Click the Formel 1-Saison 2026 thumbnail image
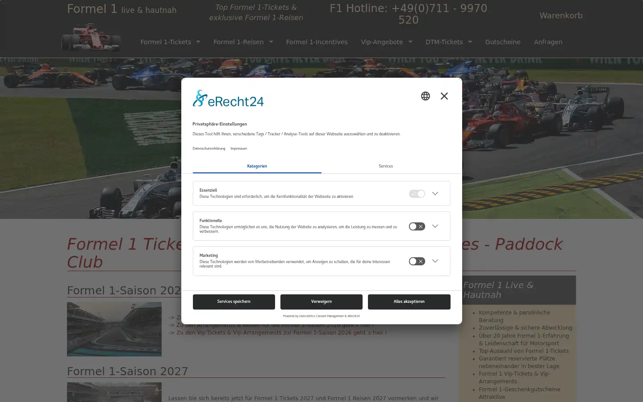This screenshot has width=643, height=402. (114, 329)
